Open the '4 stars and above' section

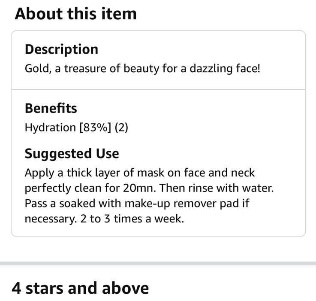[x=80, y=288]
